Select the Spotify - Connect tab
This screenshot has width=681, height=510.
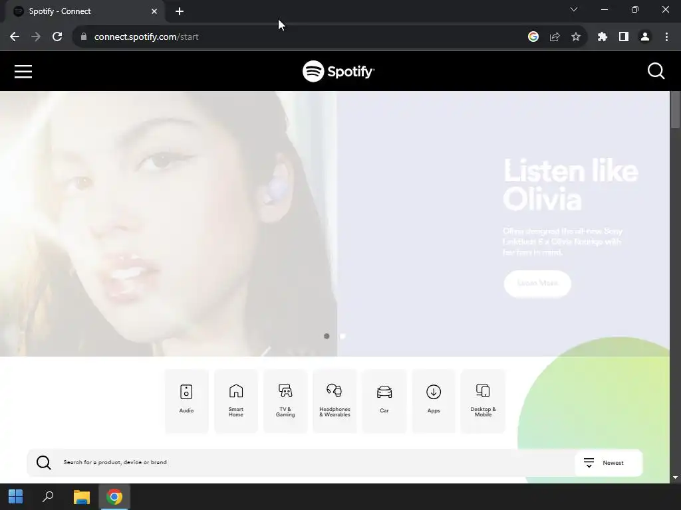click(x=84, y=11)
